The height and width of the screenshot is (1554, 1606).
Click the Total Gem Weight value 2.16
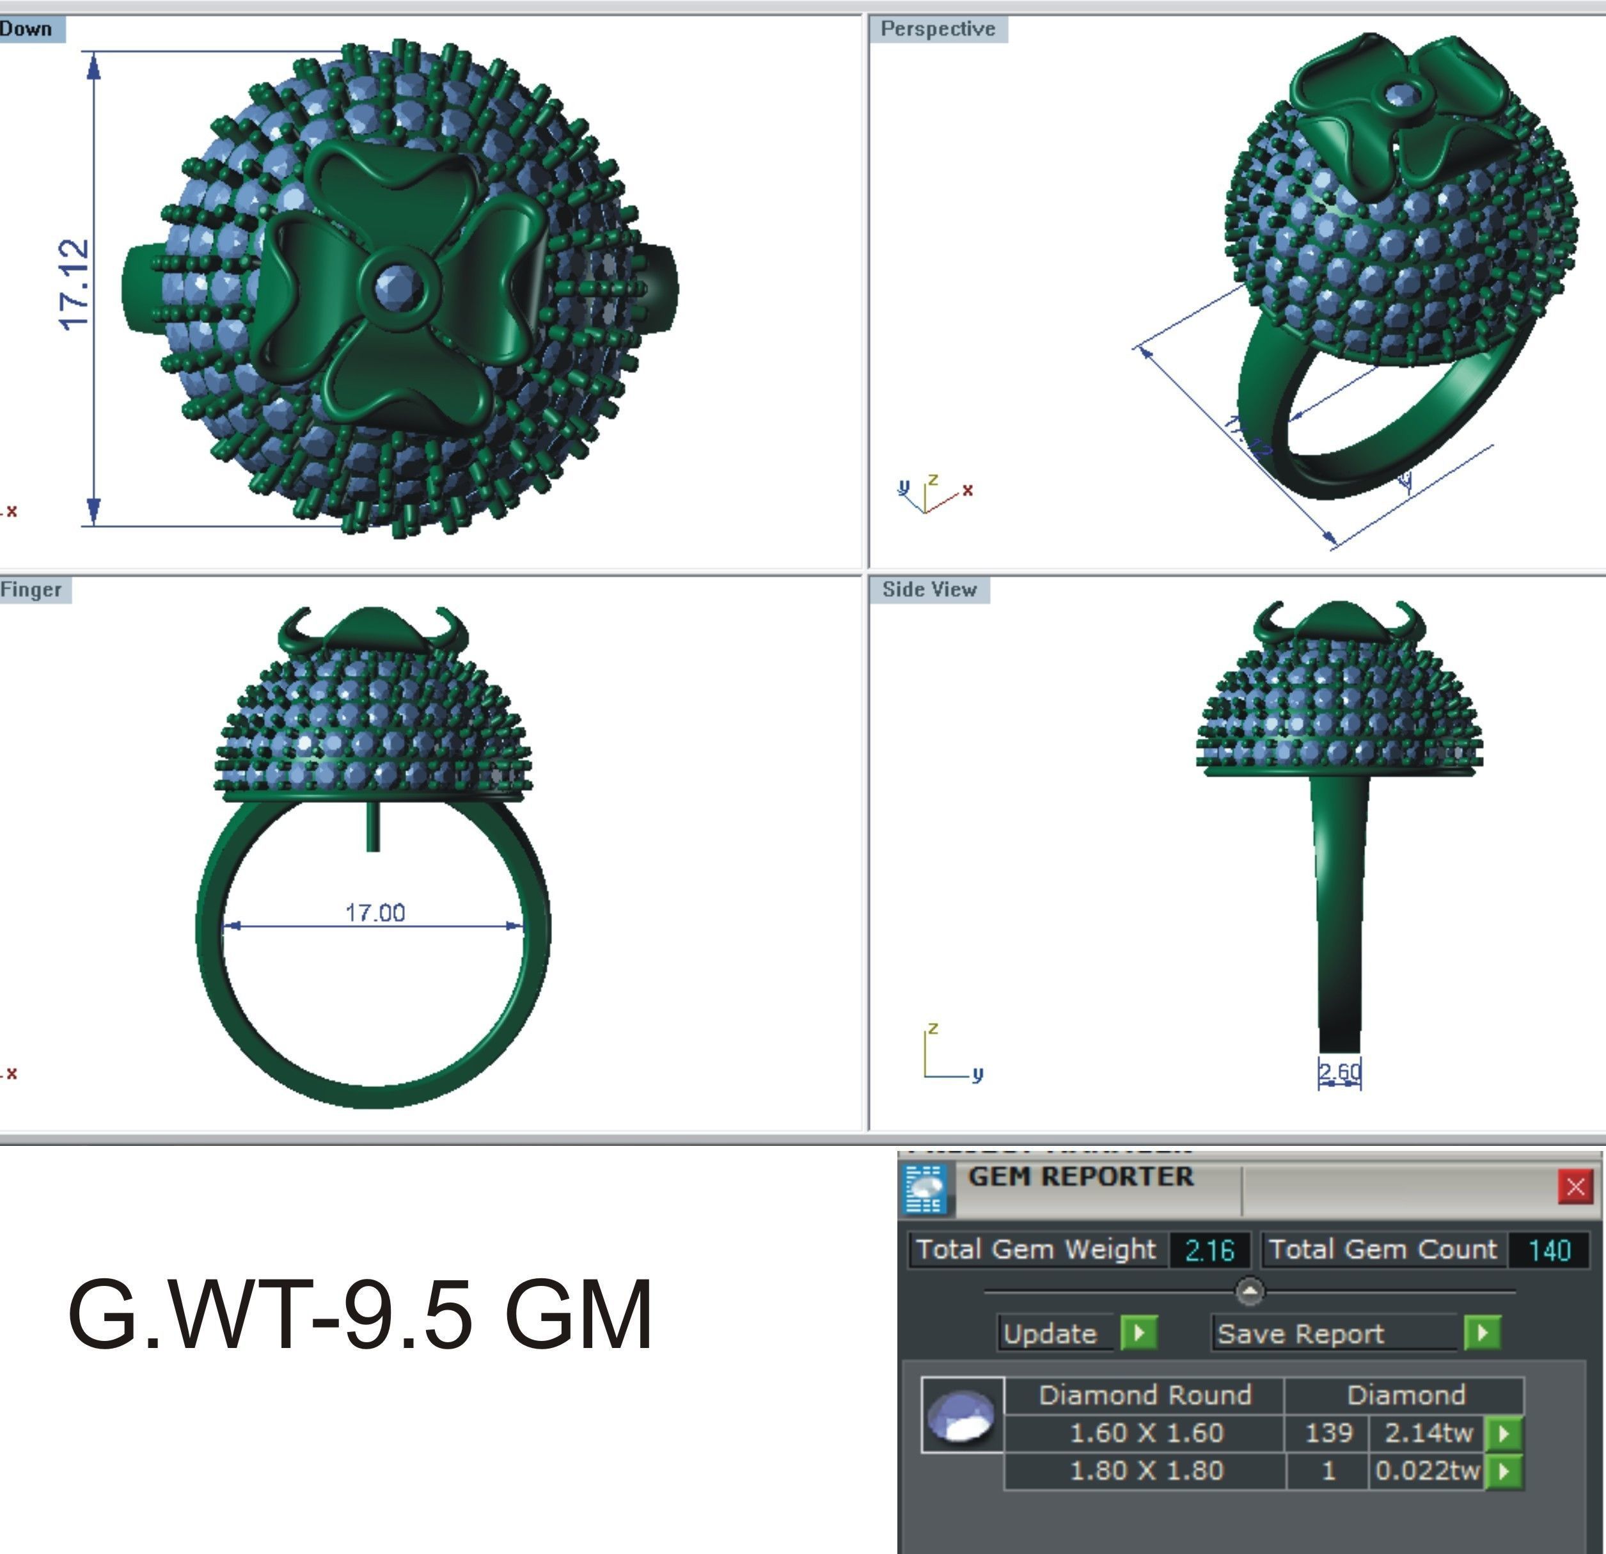coord(1210,1250)
